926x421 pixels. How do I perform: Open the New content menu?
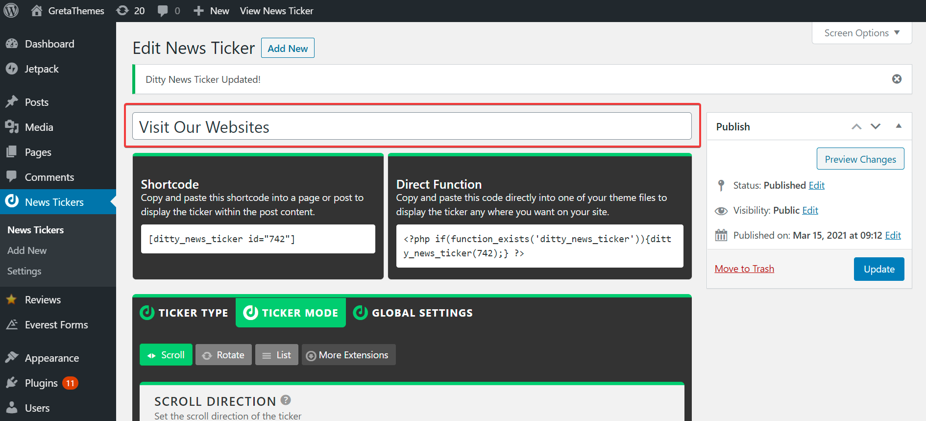pos(211,11)
